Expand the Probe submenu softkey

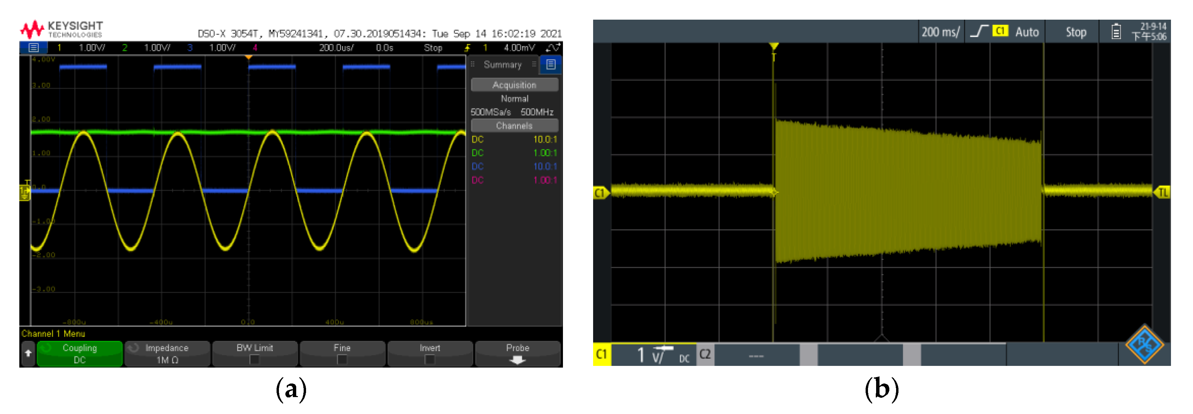(517, 354)
